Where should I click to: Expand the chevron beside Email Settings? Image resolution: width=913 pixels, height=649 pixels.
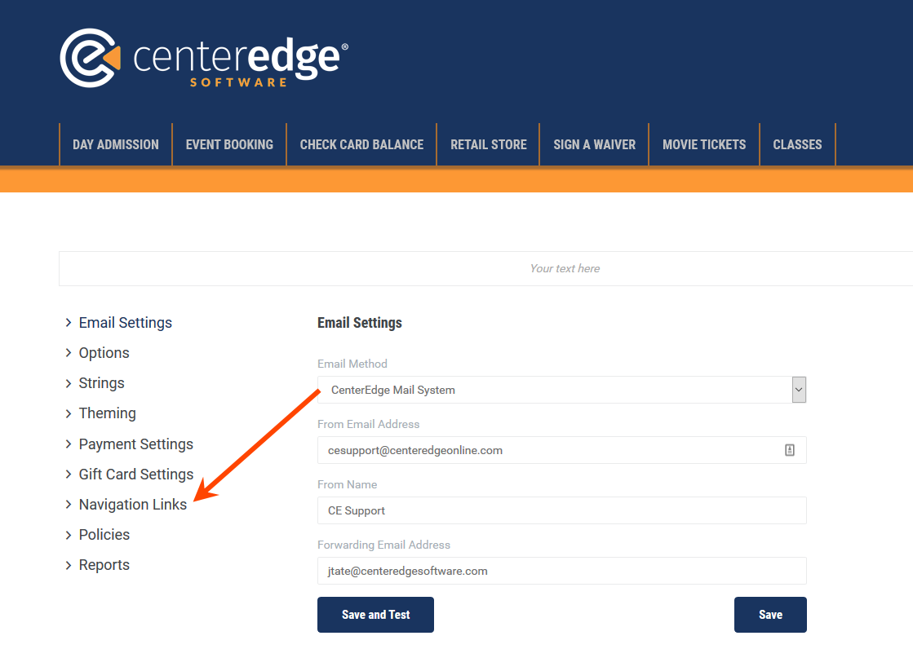tap(68, 323)
